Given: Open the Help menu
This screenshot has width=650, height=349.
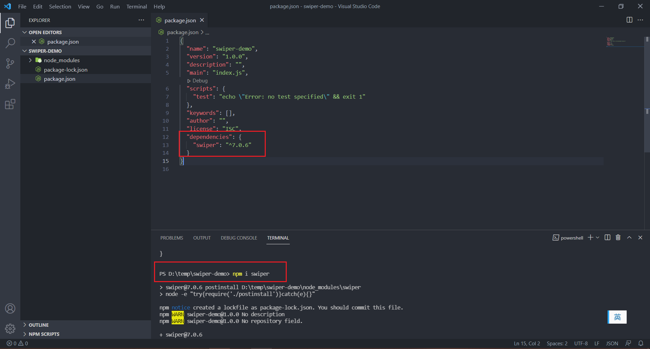Looking at the screenshot, I should point(159,6).
